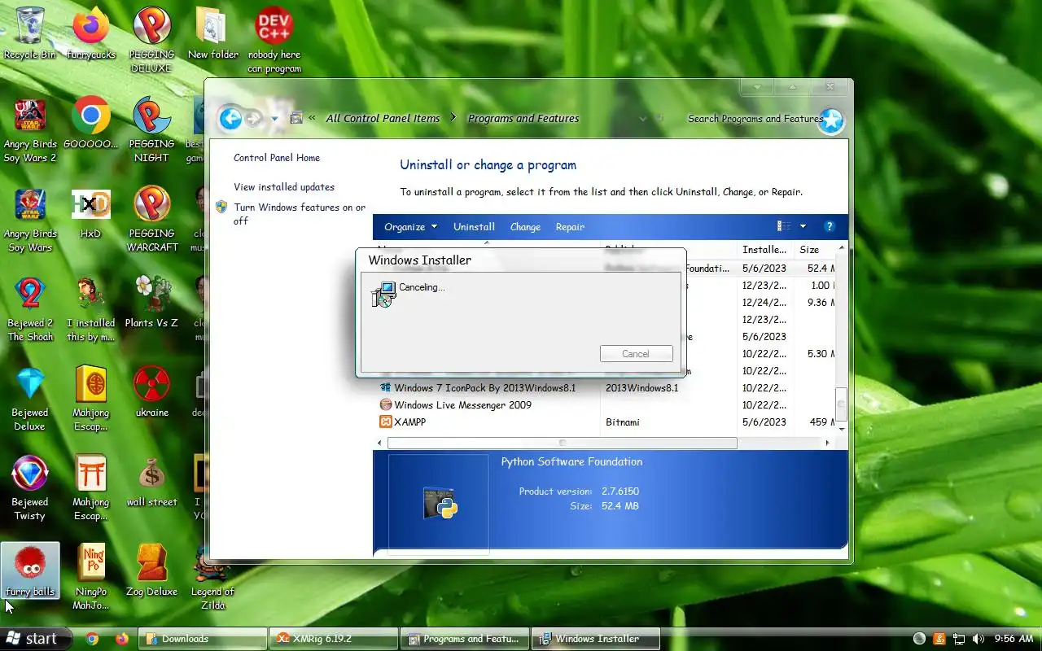Click the forward navigation arrow
This screenshot has width=1042, height=651.
(x=253, y=119)
